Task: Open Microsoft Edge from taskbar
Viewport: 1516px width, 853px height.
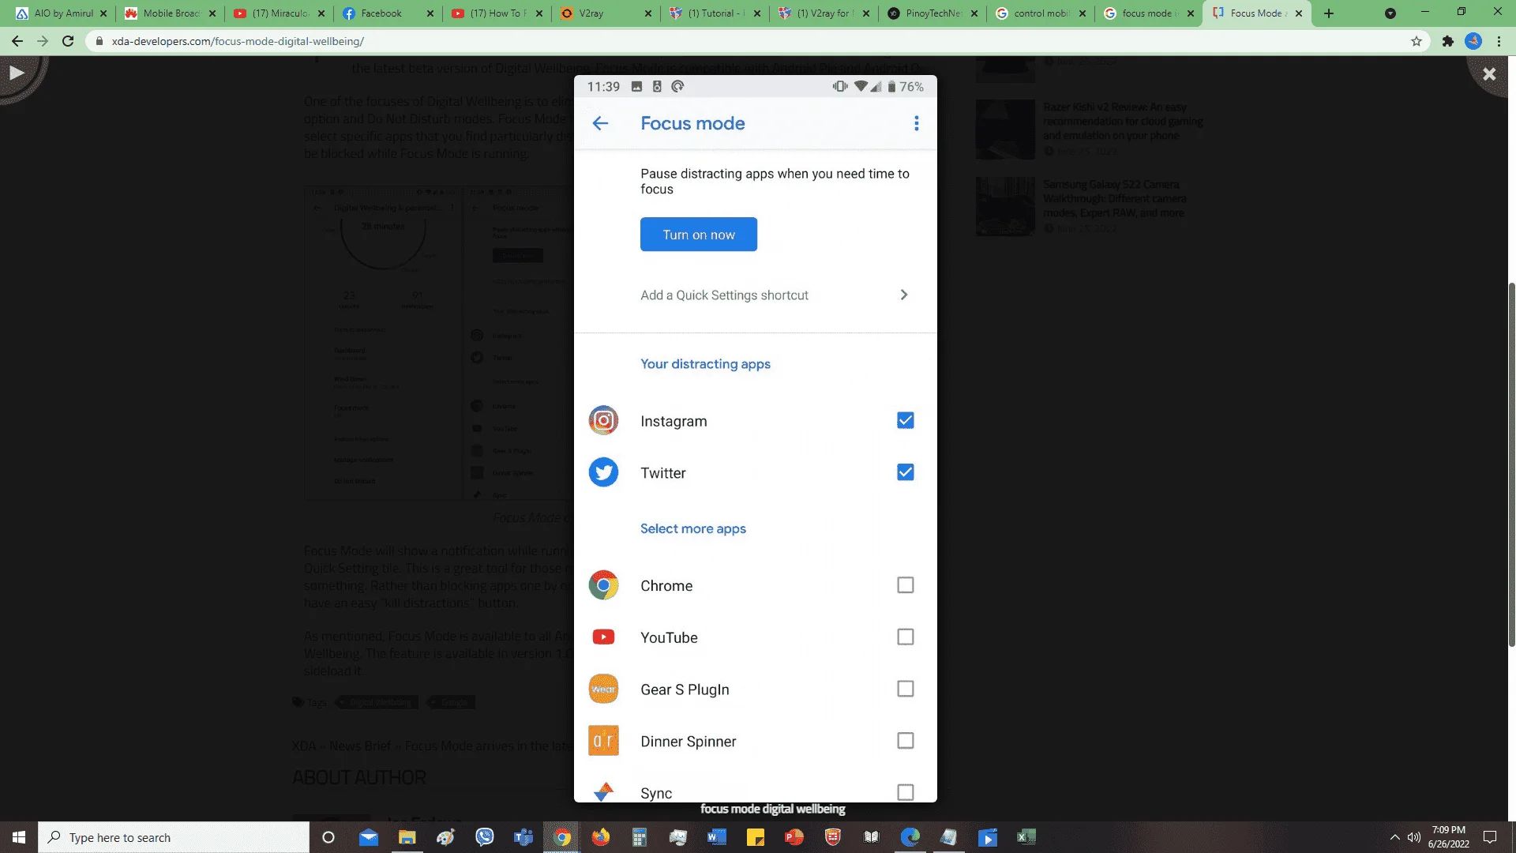Action: tap(910, 837)
